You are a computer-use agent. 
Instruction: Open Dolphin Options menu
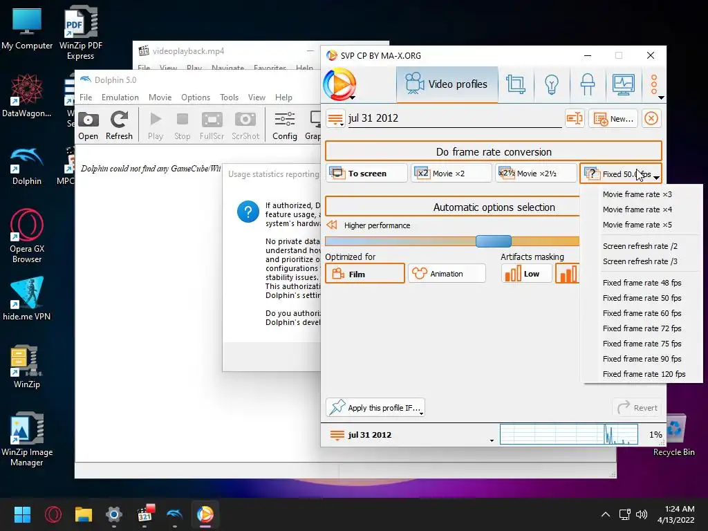pos(196,97)
